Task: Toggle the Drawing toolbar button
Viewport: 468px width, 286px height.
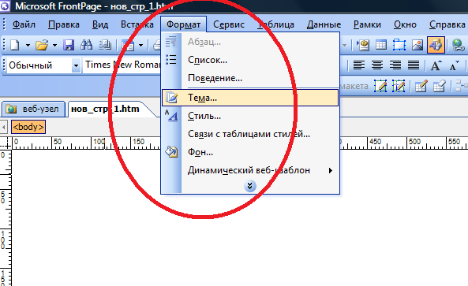Action: pyautogui.click(x=436, y=45)
